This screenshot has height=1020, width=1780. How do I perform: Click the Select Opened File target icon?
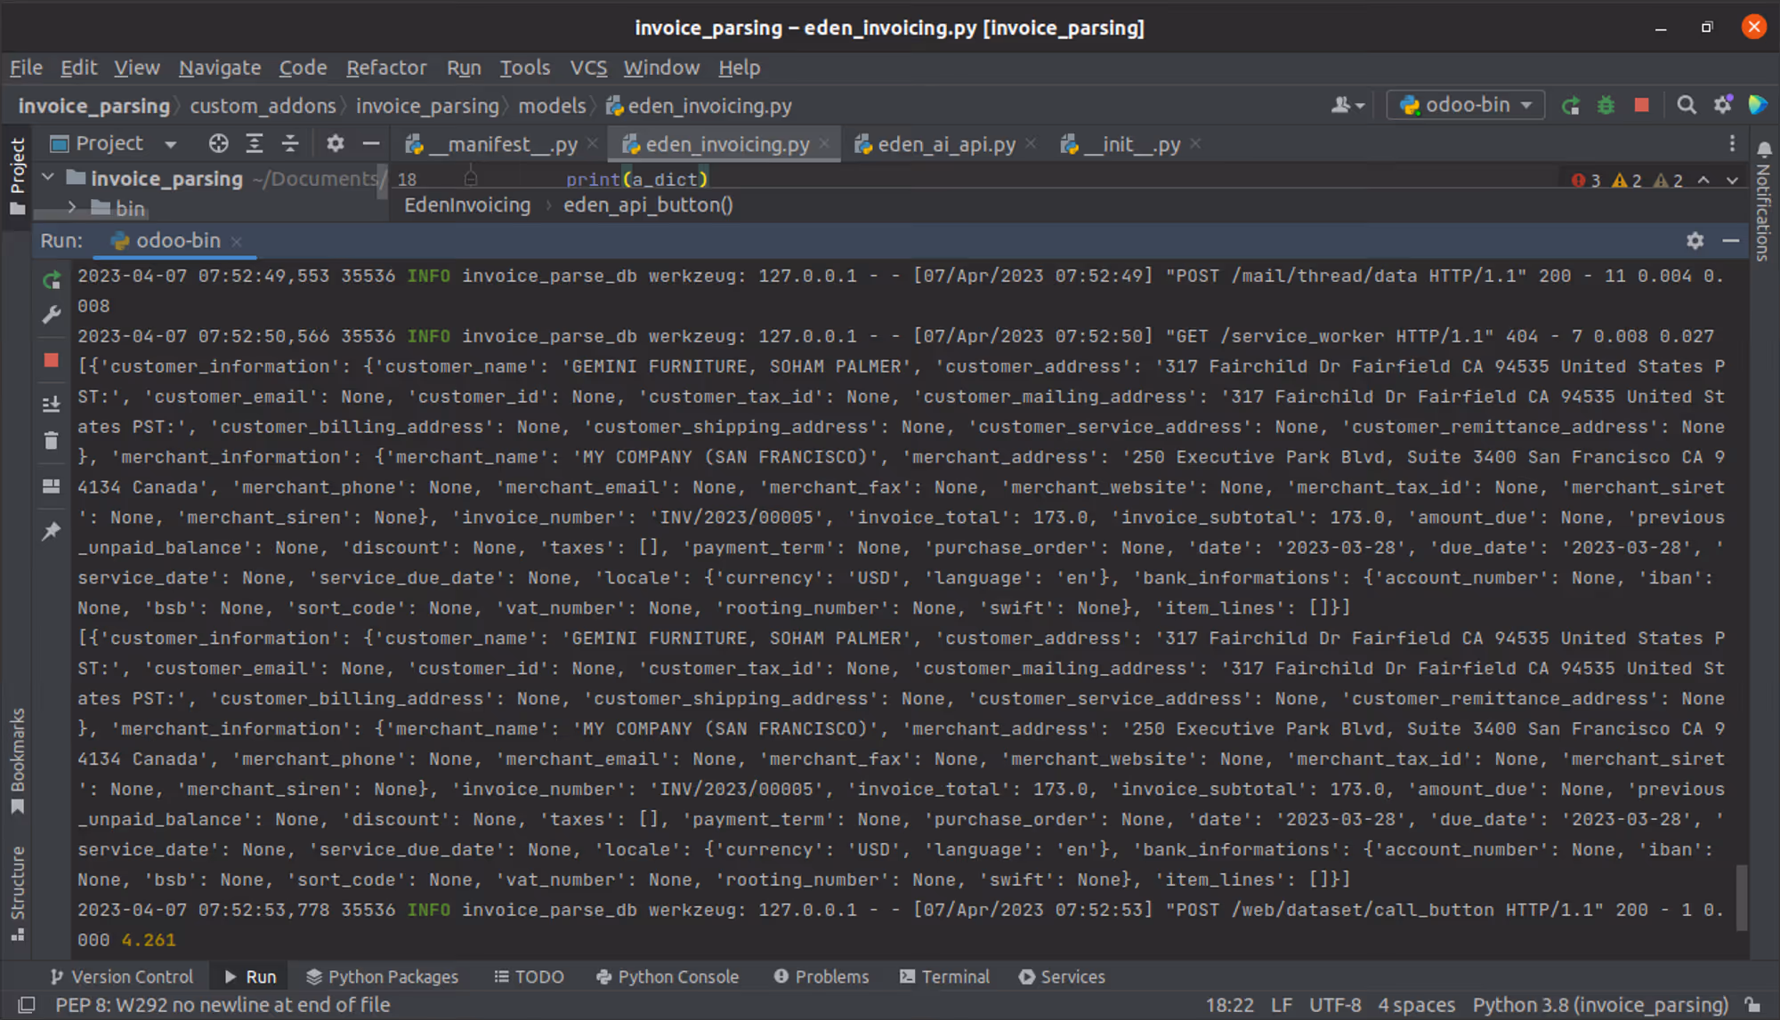pyautogui.click(x=218, y=143)
